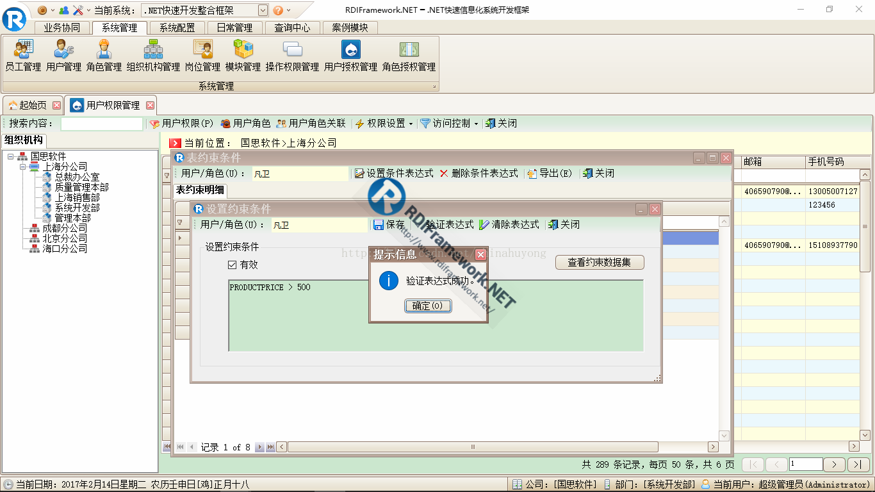Click the PRODUCTPRICE > 500 expression box
This screenshot has height=492, width=875.
pos(436,315)
